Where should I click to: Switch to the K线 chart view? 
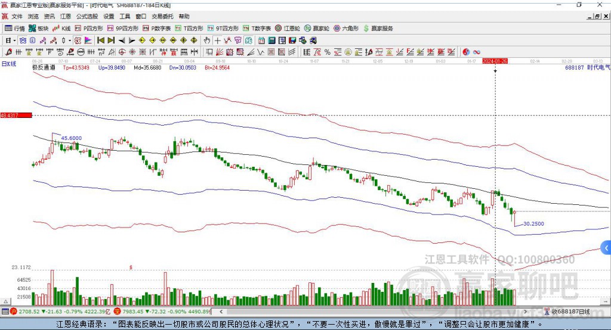click(x=61, y=29)
